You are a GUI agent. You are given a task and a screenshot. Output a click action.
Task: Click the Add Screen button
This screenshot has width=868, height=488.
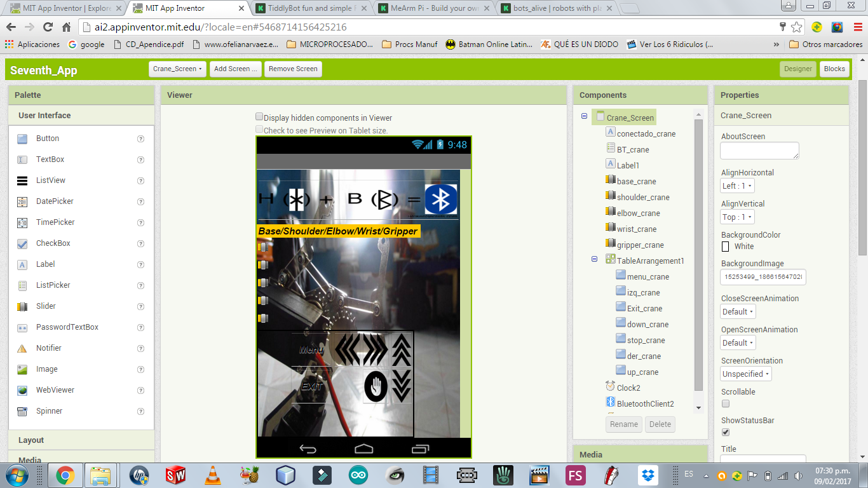pos(236,69)
